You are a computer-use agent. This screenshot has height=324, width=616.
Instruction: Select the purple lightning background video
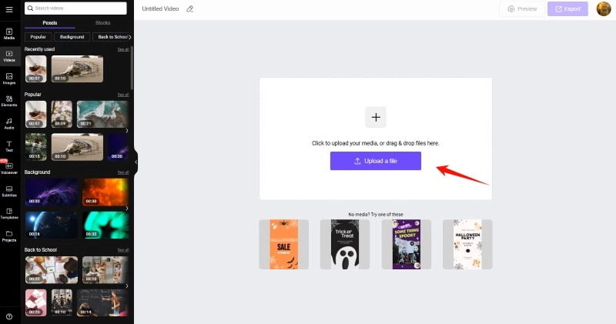pos(52,192)
